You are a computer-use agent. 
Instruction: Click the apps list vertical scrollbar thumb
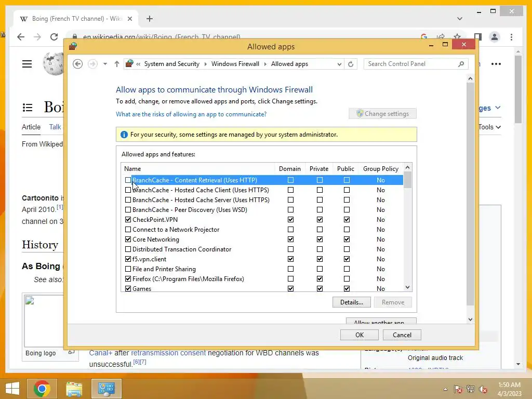tap(407, 180)
